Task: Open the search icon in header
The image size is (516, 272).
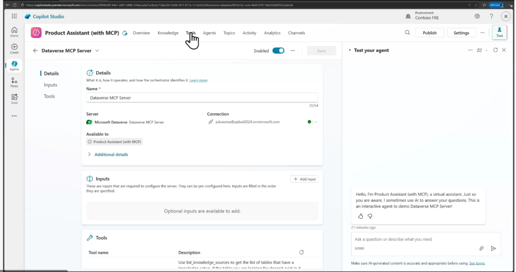Action: (407, 33)
